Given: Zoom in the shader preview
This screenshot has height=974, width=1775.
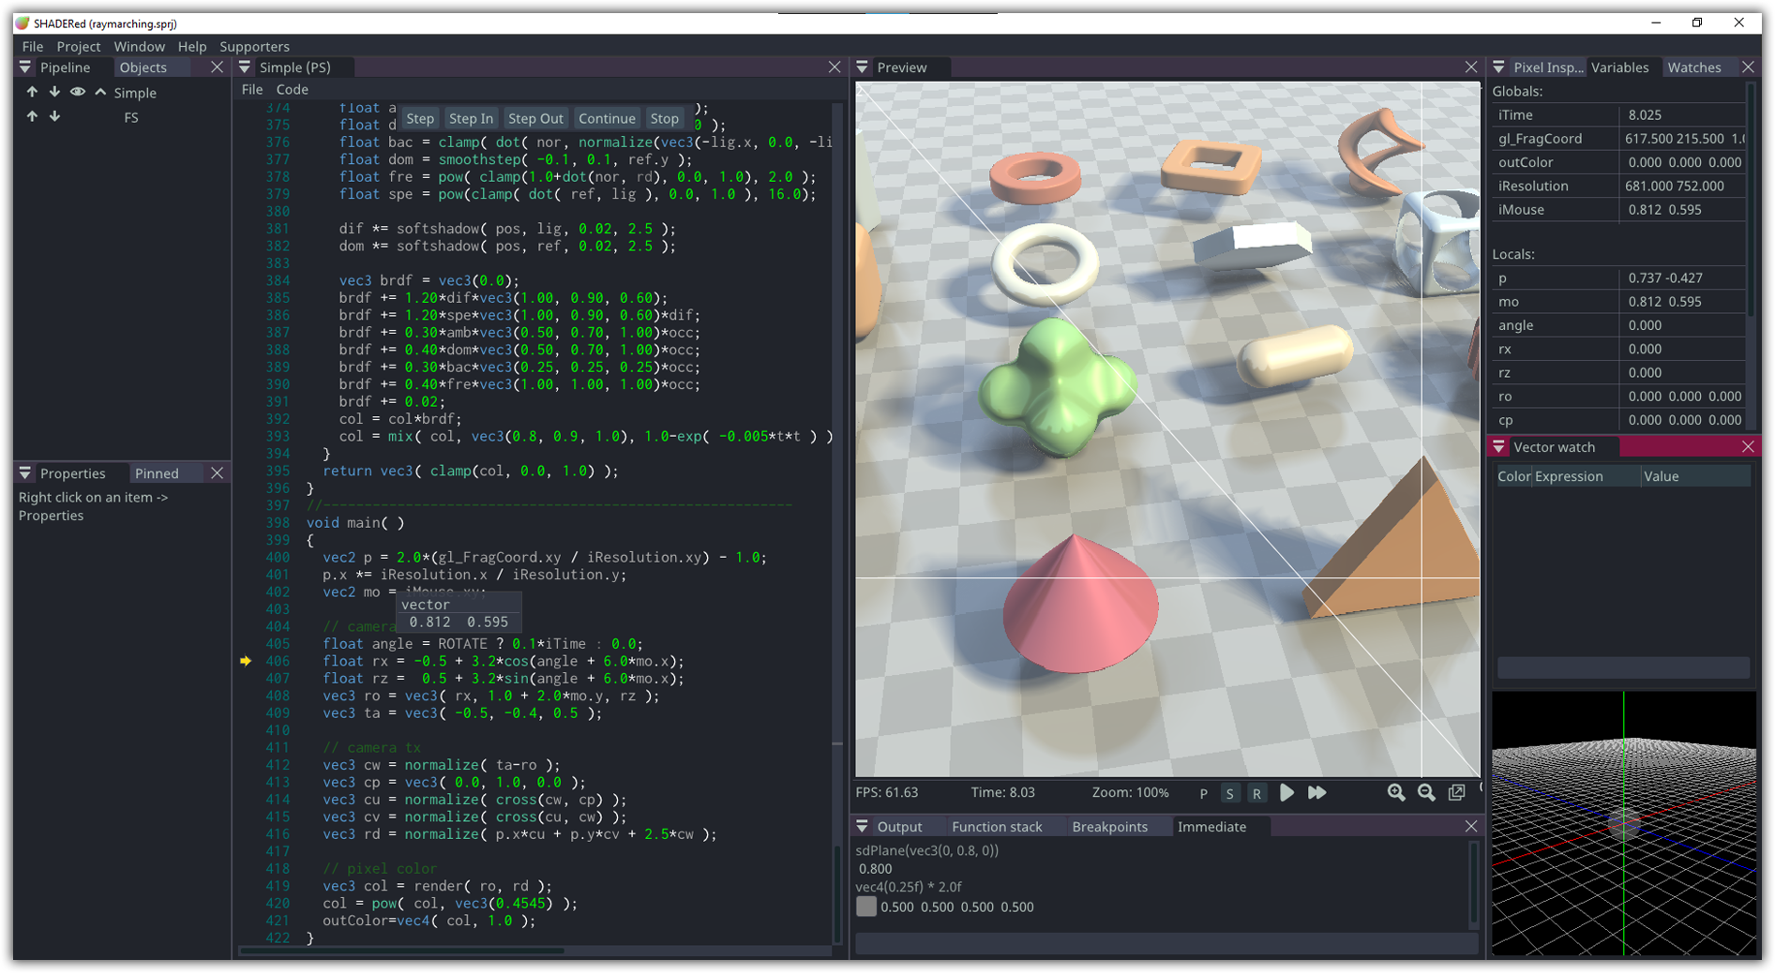Looking at the screenshot, I should pyautogui.click(x=1396, y=793).
